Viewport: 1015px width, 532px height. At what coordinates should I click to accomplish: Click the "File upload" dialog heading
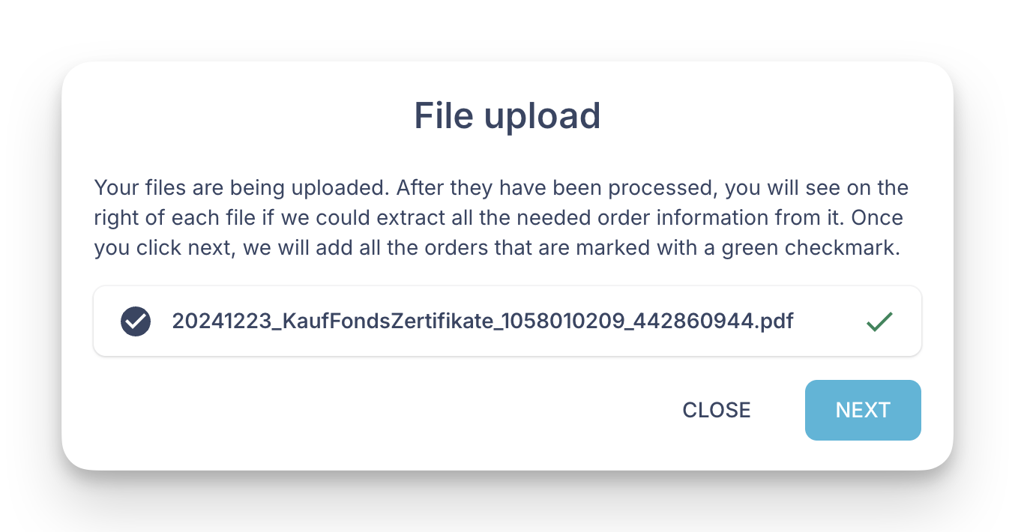coord(507,116)
